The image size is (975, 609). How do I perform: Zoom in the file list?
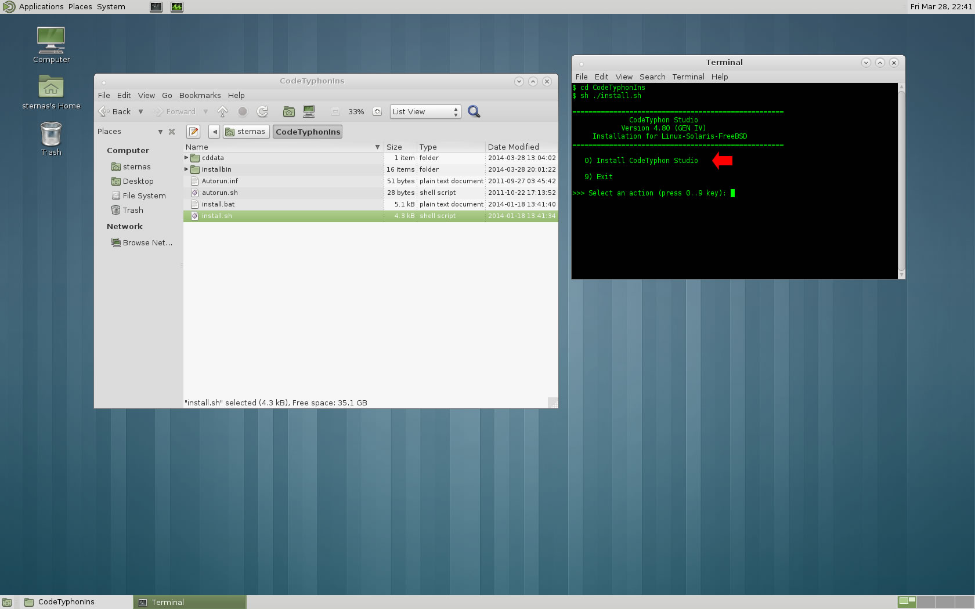click(377, 111)
